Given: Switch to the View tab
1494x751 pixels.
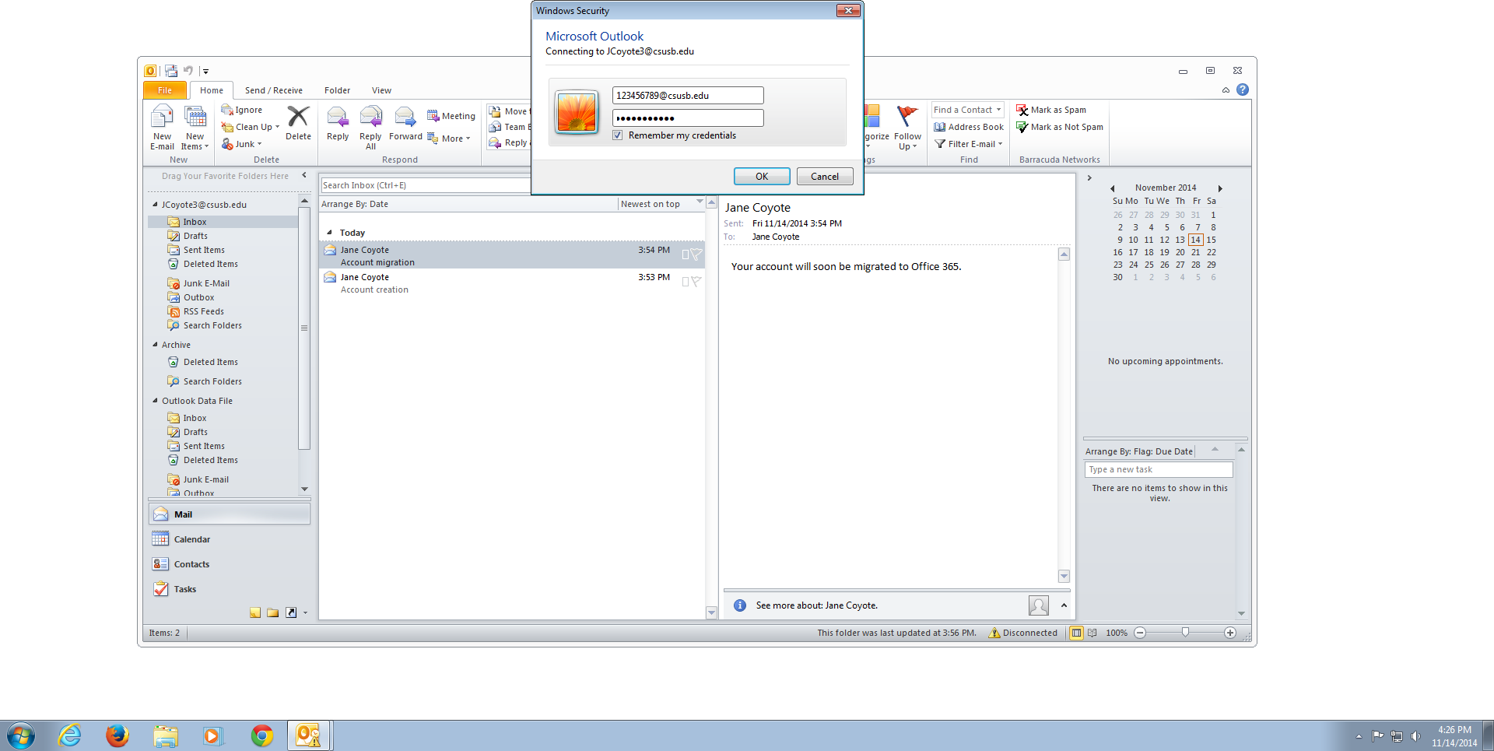Looking at the screenshot, I should (381, 90).
